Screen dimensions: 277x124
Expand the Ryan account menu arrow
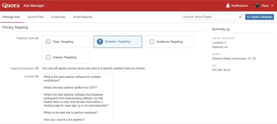tap(272, 6)
